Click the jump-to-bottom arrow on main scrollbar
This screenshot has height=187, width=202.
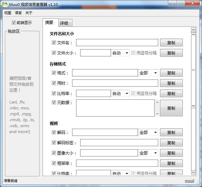click(x=193, y=172)
